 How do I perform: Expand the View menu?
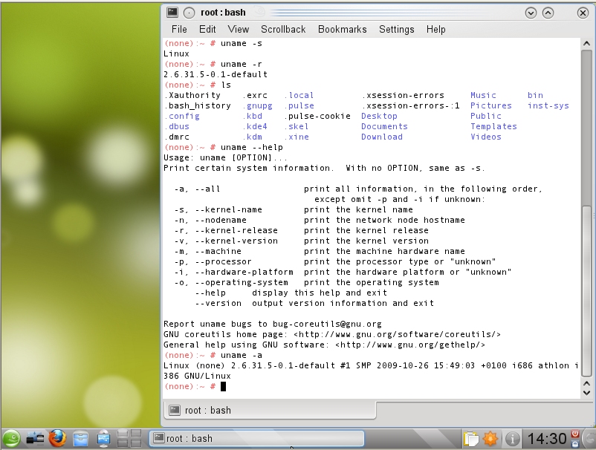239,29
